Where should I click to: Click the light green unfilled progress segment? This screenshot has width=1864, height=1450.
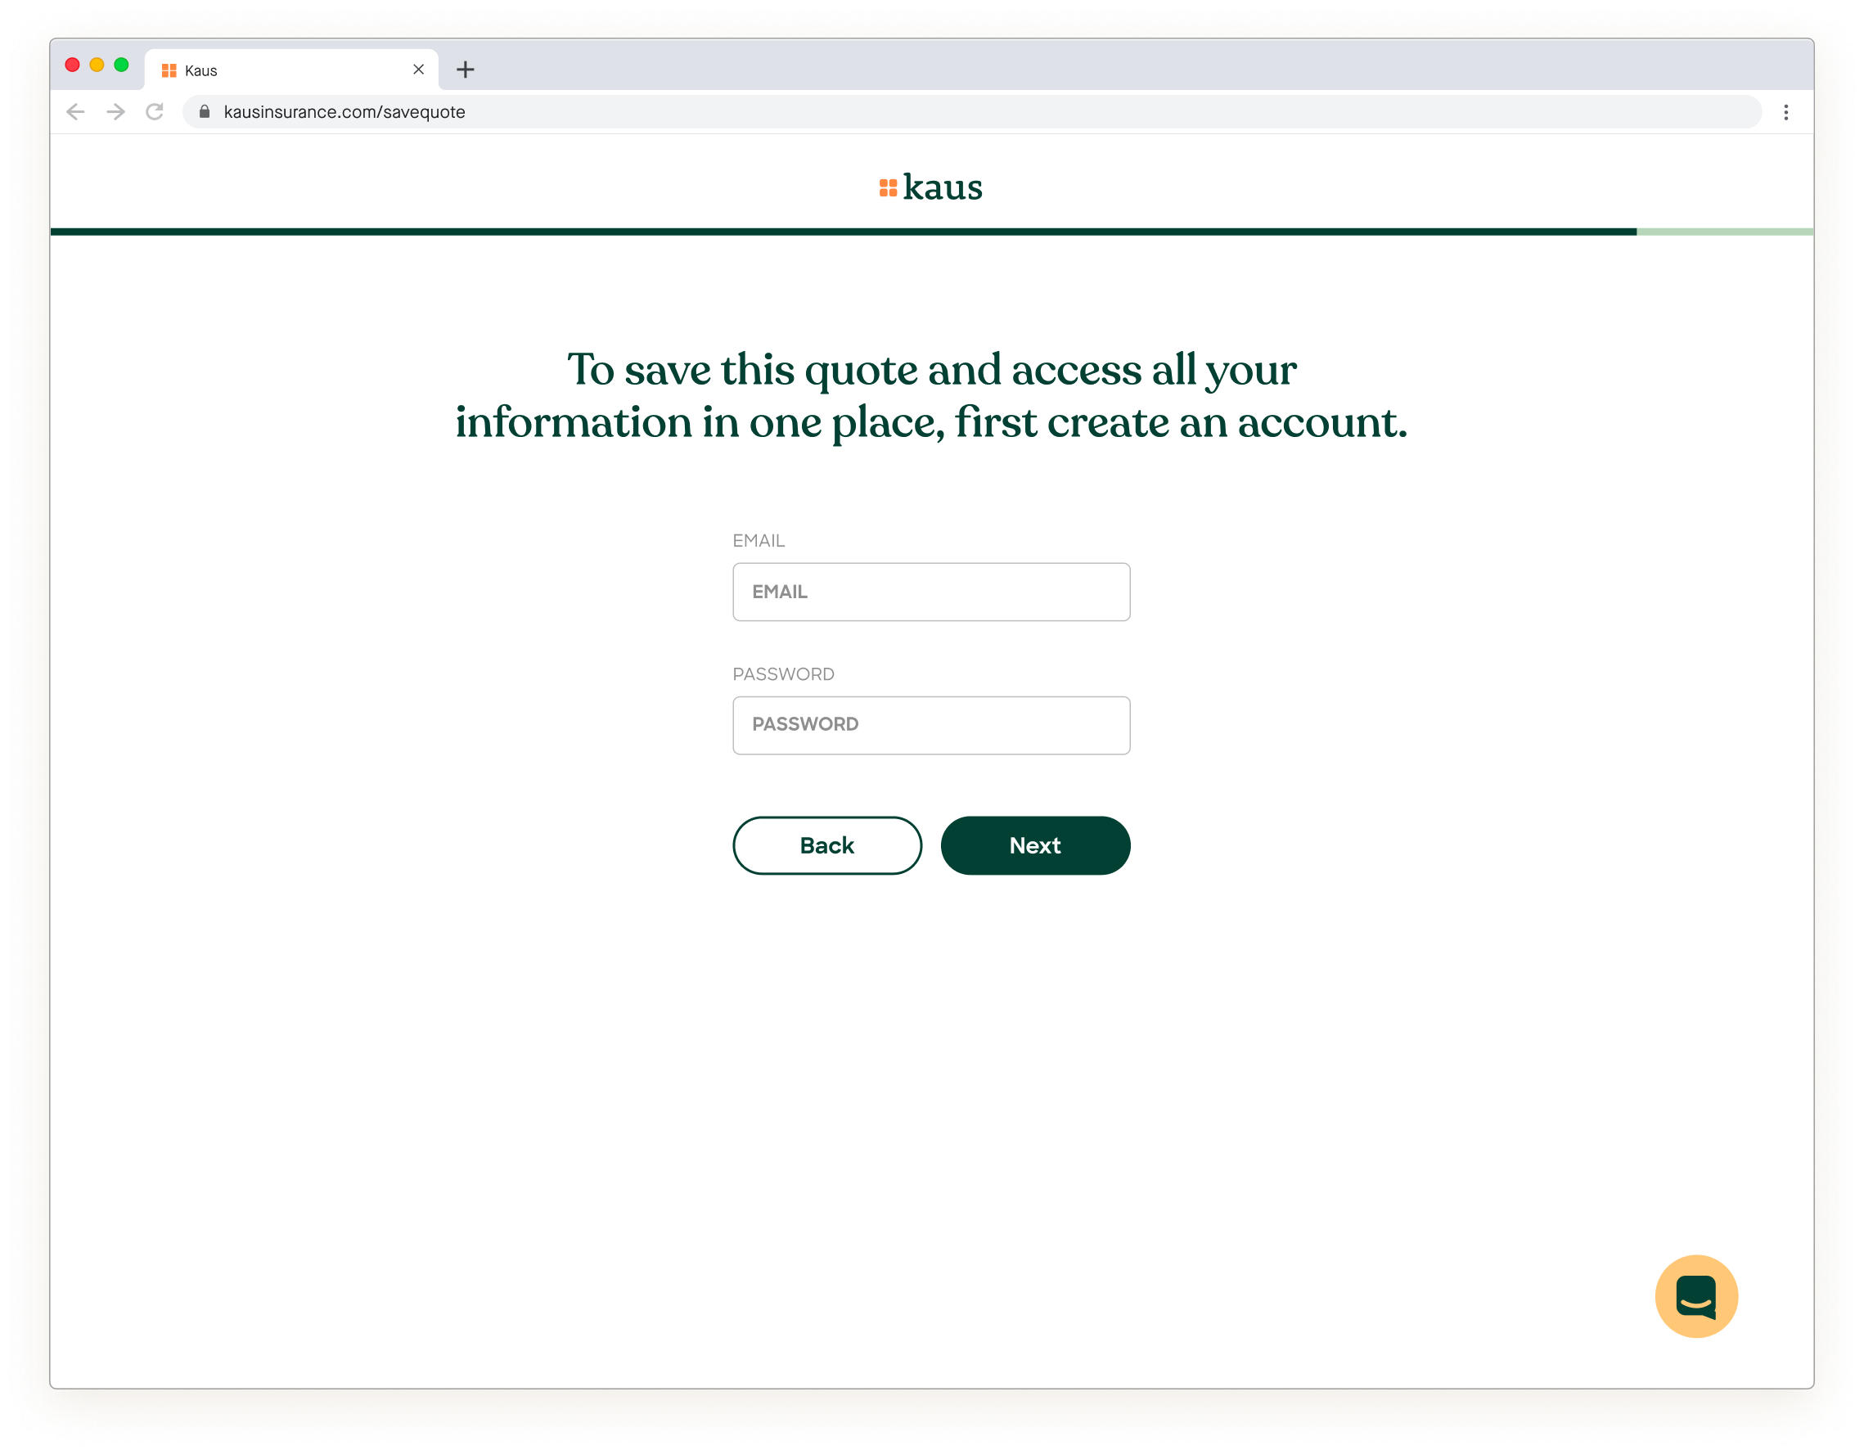[1724, 232]
